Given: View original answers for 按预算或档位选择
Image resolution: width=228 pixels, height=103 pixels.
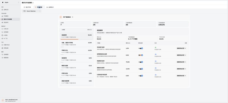Looking at the screenshot, I should (x=181, y=55).
